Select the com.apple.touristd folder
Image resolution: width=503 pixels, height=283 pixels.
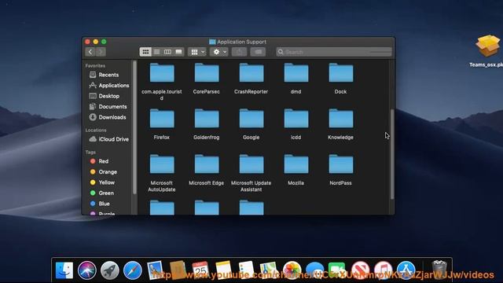162,73
